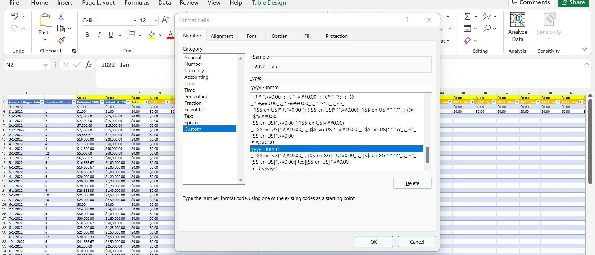Switch to the Fill tab
Screen dimensions: 595x255
tap(307, 36)
